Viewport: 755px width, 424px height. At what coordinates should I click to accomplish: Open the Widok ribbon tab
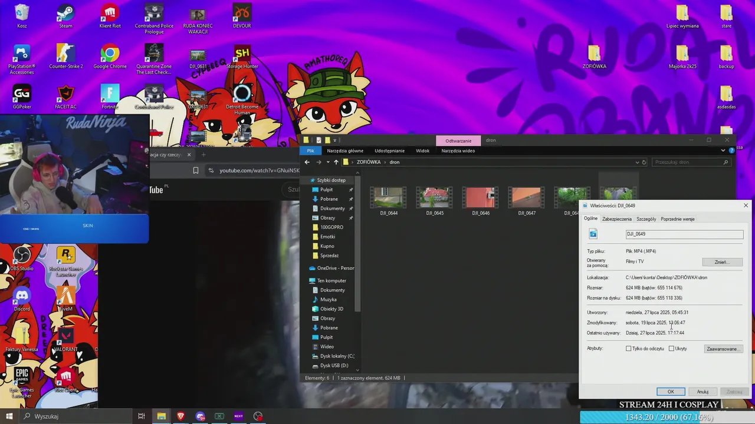tap(422, 151)
